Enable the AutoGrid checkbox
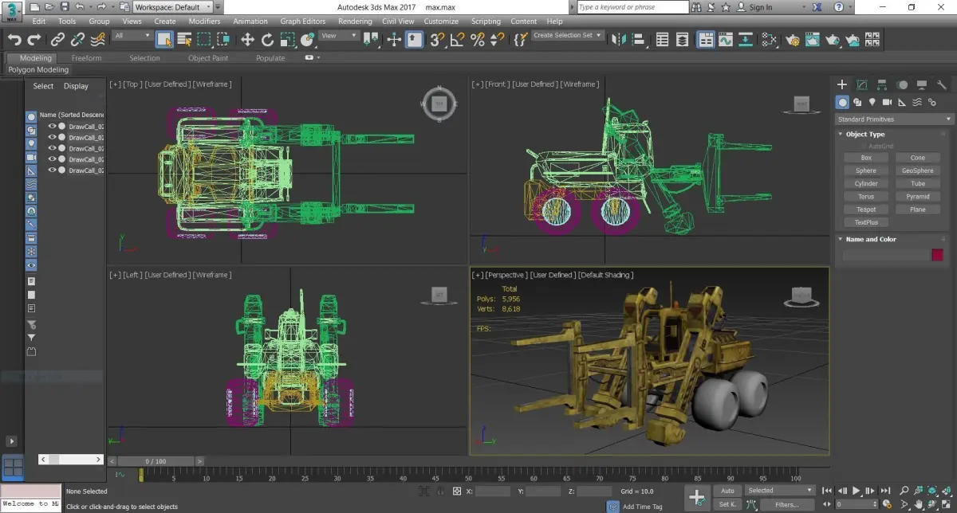This screenshot has width=957, height=513. (862, 146)
